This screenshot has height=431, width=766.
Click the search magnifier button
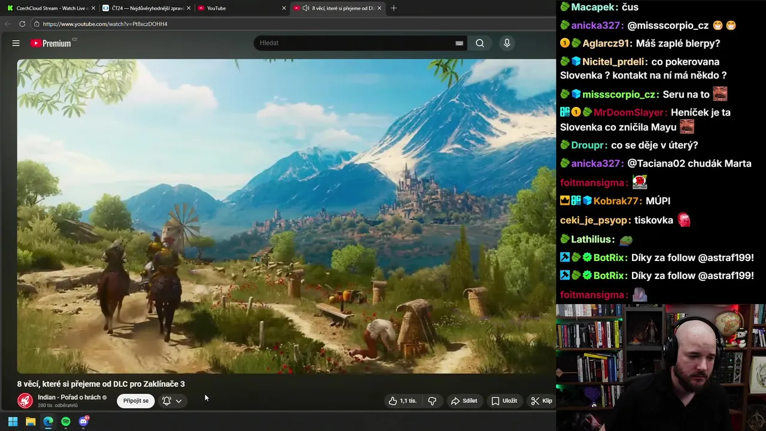[480, 43]
